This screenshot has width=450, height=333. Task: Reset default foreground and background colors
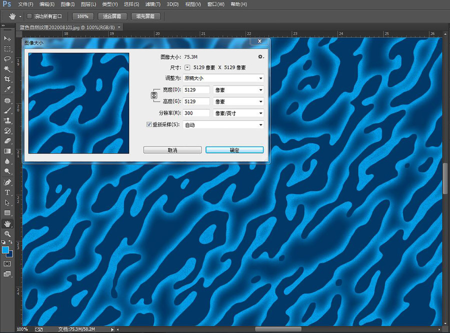click(x=3, y=242)
